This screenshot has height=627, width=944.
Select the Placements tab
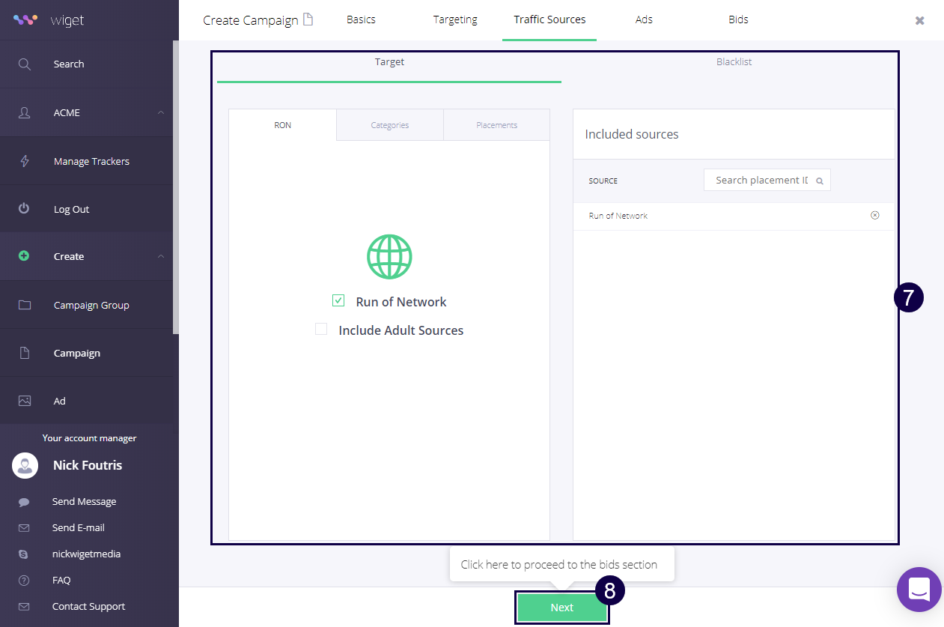(496, 125)
